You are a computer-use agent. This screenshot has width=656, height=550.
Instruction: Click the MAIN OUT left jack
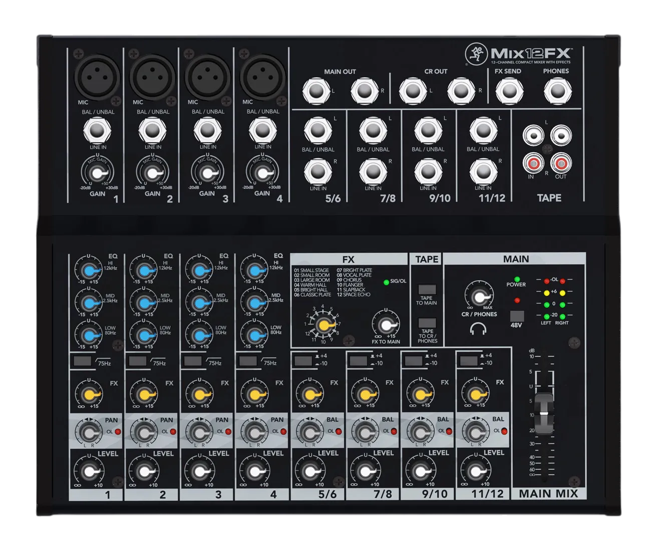[316, 91]
